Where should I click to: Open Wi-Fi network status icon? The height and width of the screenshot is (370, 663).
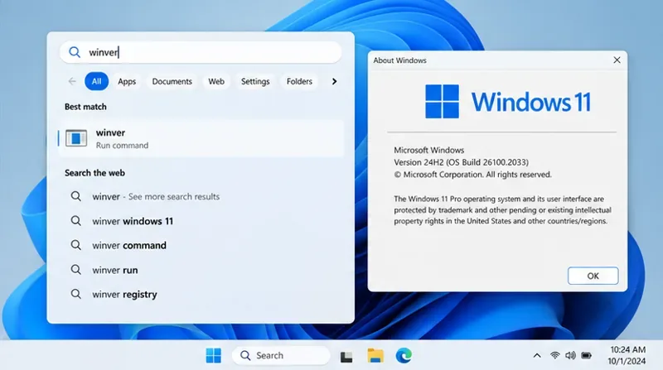coord(554,356)
